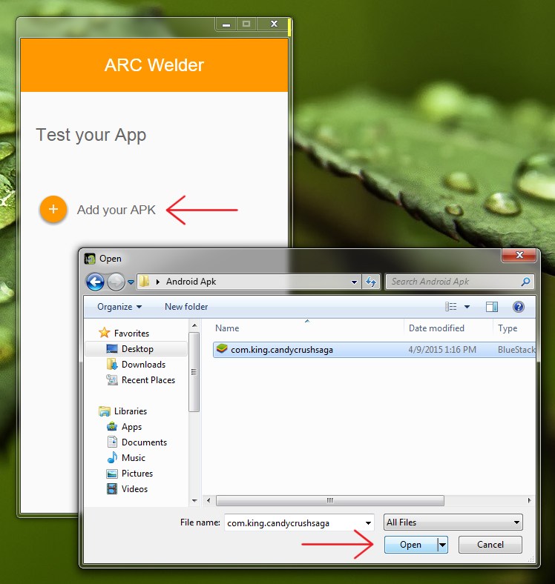
Task: Open the Videos library
Action: click(x=134, y=489)
